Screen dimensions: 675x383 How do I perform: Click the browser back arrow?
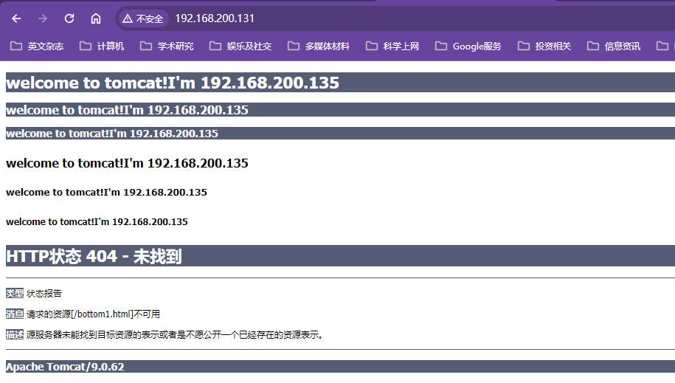[16, 18]
